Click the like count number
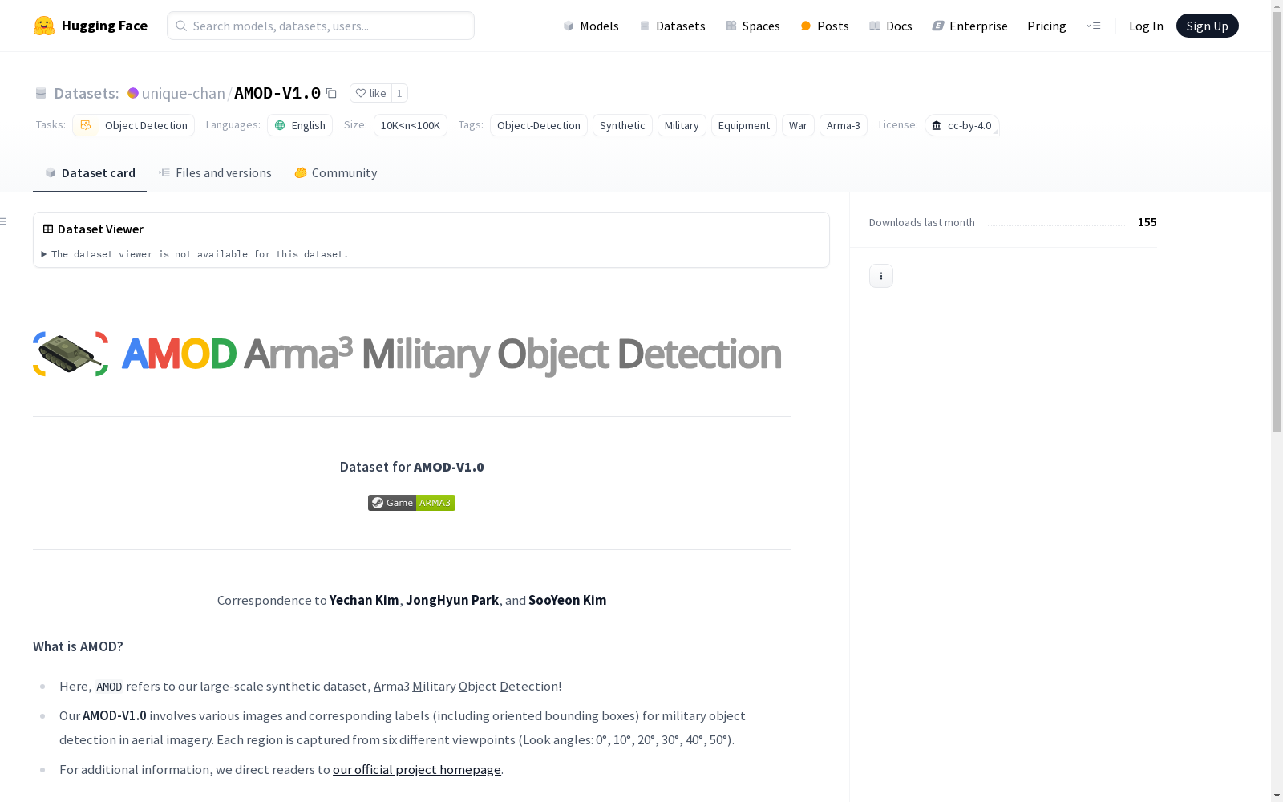 click(x=399, y=93)
